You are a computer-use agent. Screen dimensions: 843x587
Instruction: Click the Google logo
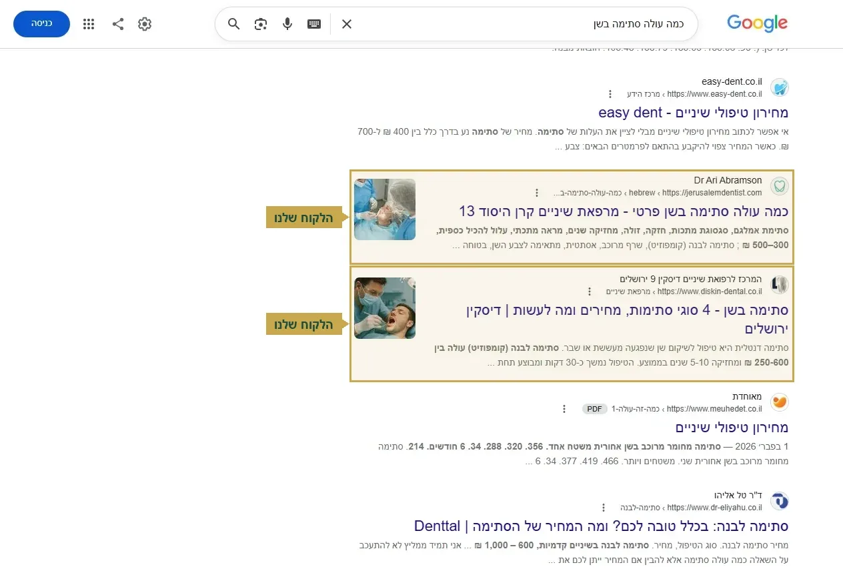[x=757, y=23]
